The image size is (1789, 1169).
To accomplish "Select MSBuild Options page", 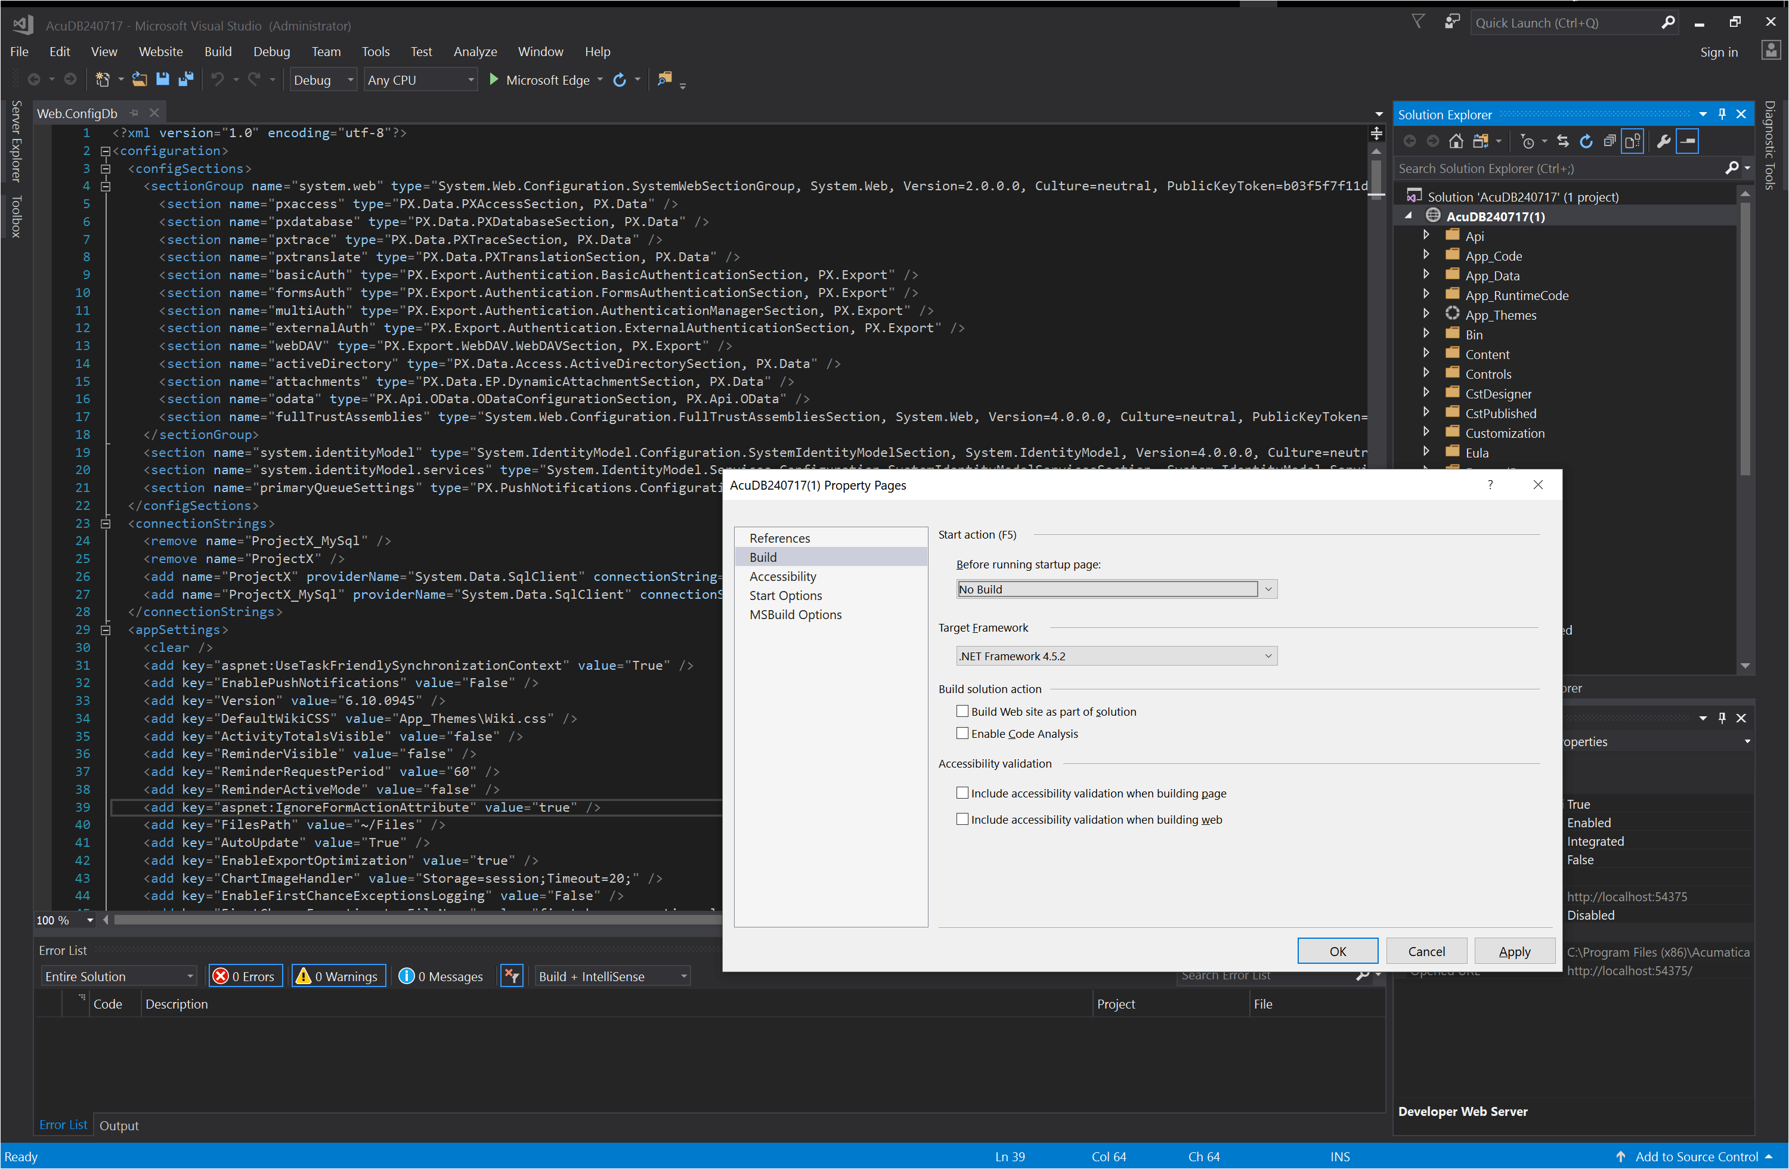I will click(x=796, y=614).
